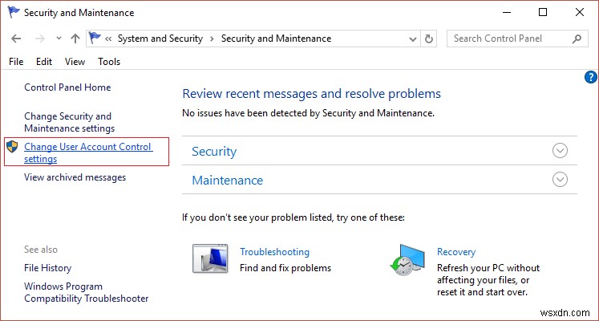Click the Troubleshooting computer icon
The height and width of the screenshot is (321, 599).
[211, 258]
